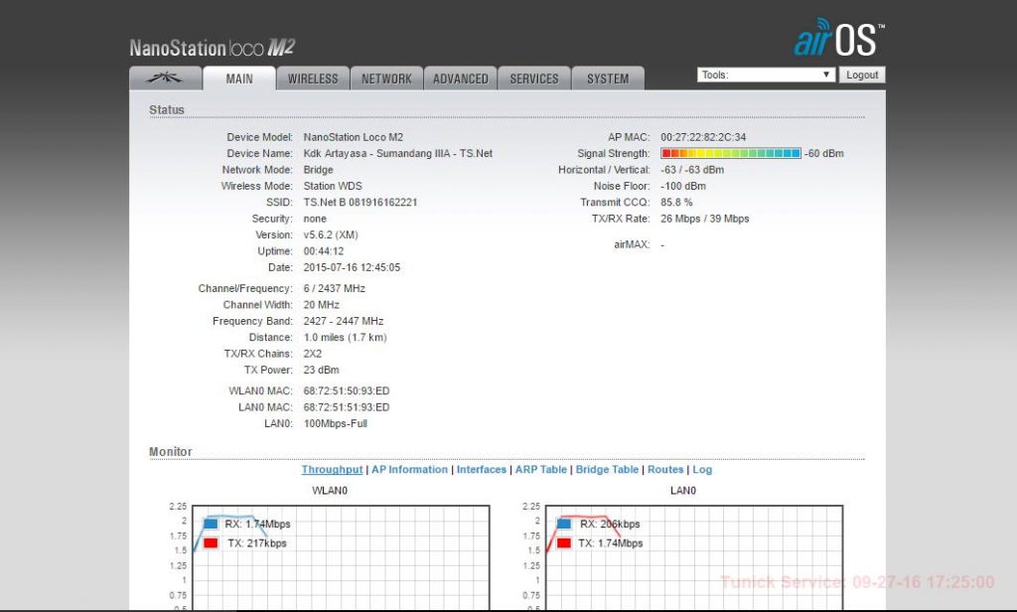
Task: Open the SYSTEM tab
Action: click(608, 77)
